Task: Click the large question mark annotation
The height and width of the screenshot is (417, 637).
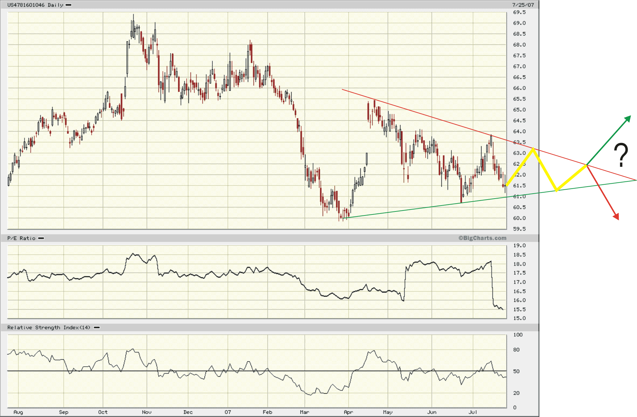Action: (621, 155)
